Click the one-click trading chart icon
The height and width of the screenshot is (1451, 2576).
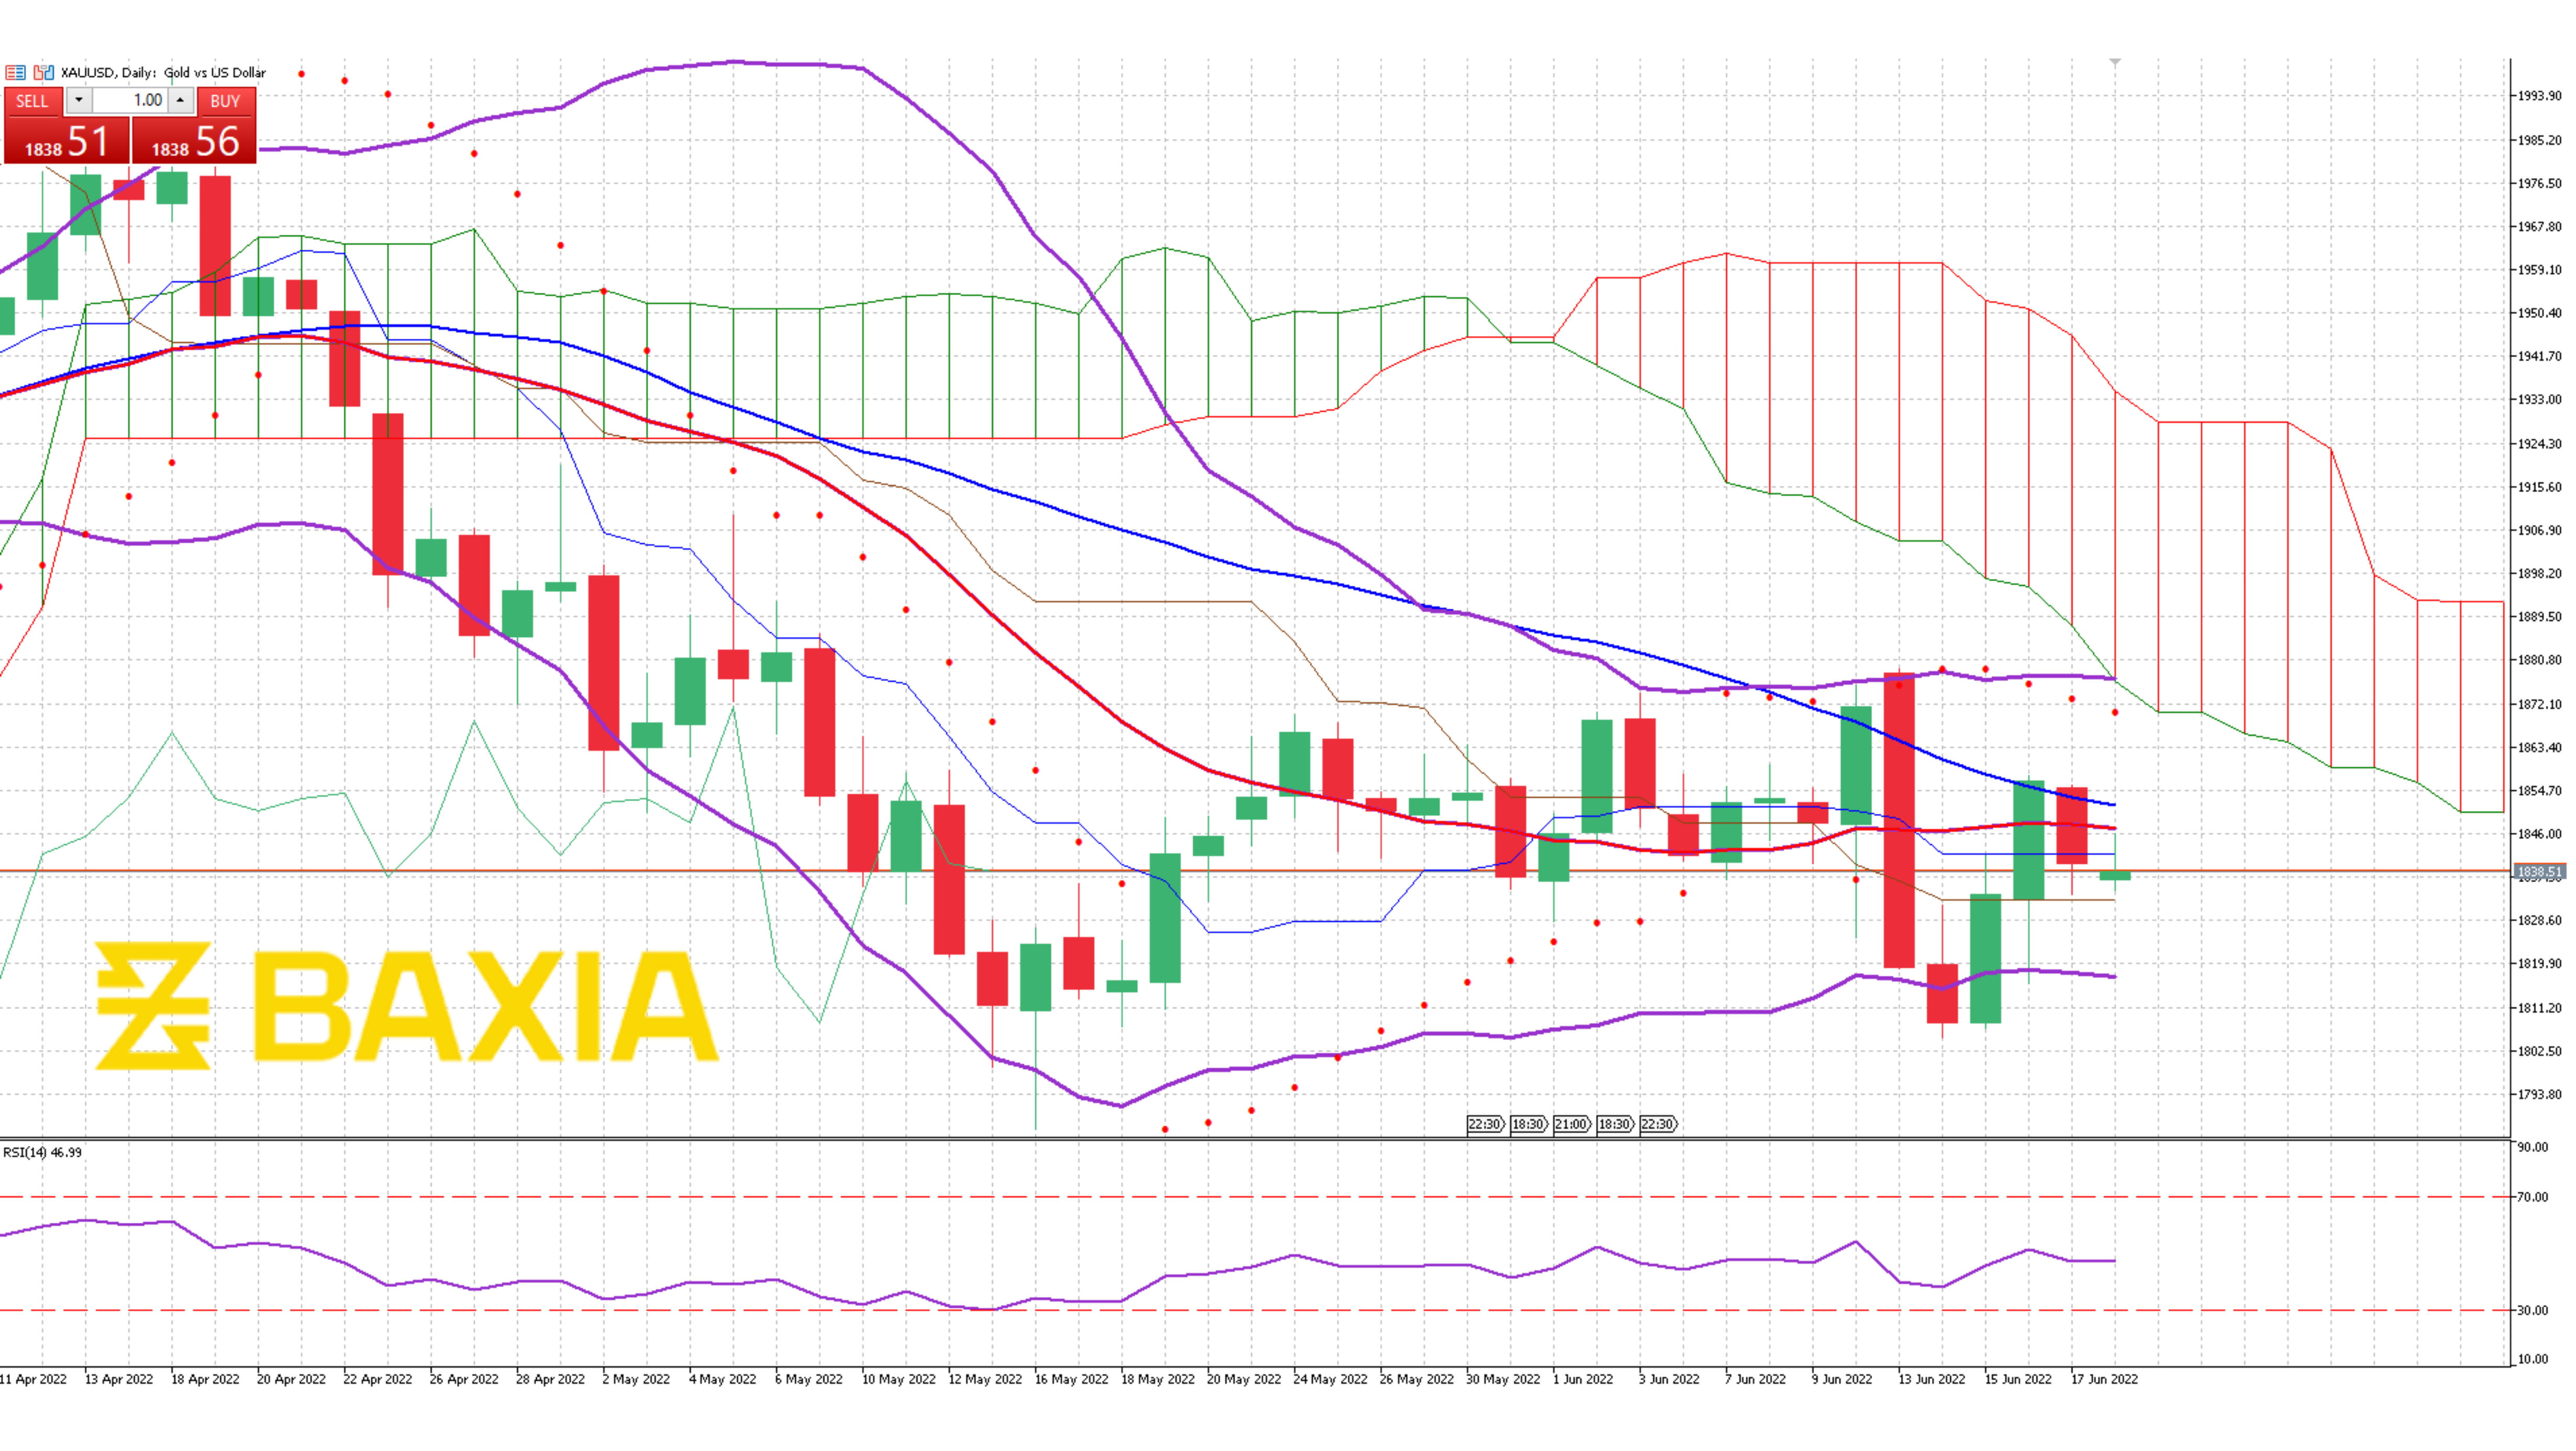44,72
